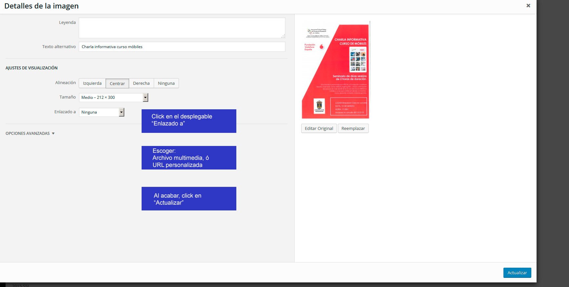
Task: Click the Leyenda field label
Action: (x=67, y=23)
